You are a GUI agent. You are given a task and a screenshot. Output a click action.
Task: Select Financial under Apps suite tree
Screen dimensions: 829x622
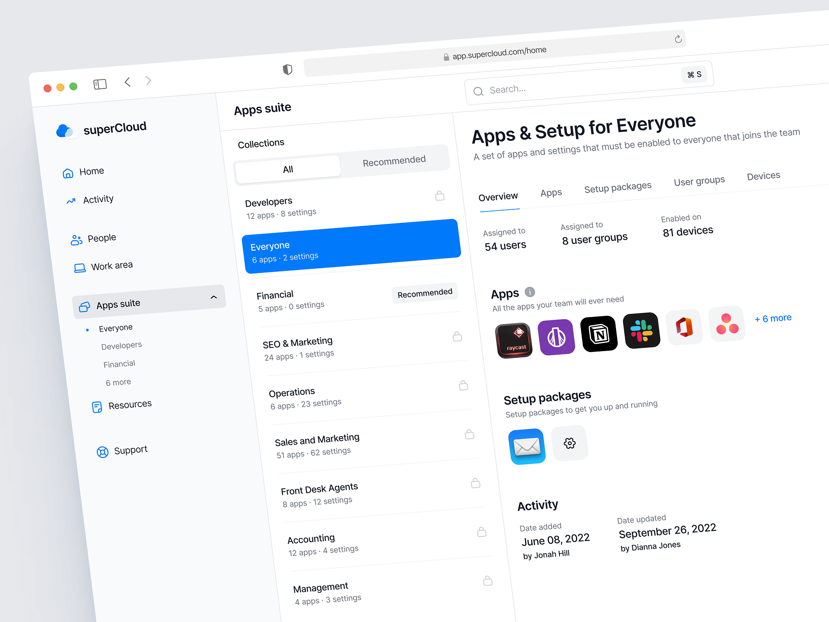tap(119, 364)
